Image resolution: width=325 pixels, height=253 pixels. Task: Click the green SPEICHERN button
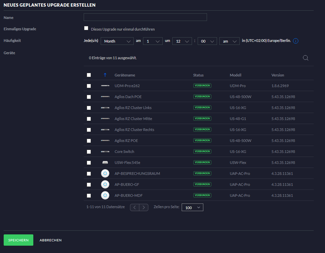[18, 240]
